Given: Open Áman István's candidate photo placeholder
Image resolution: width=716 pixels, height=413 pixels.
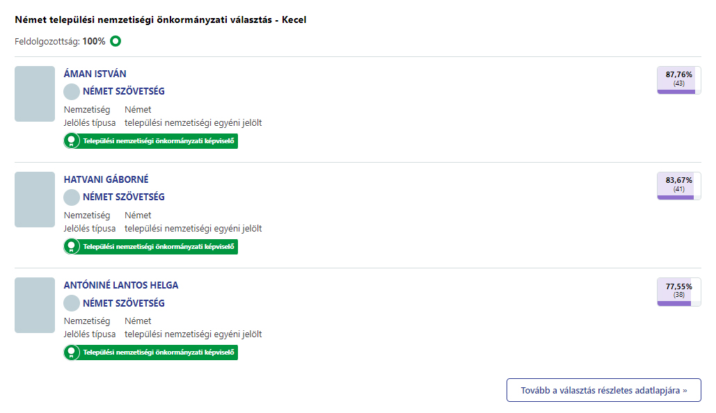Looking at the screenshot, I should coord(35,94).
